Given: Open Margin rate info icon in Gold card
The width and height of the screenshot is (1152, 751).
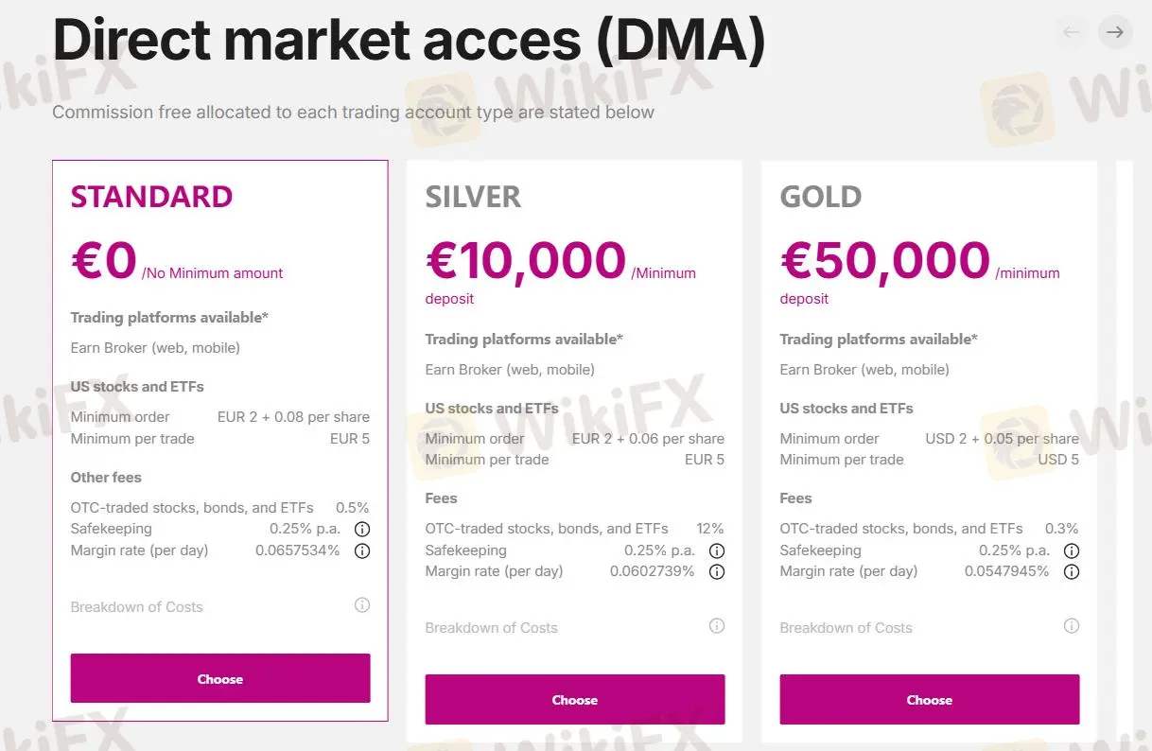Looking at the screenshot, I should [1072, 571].
